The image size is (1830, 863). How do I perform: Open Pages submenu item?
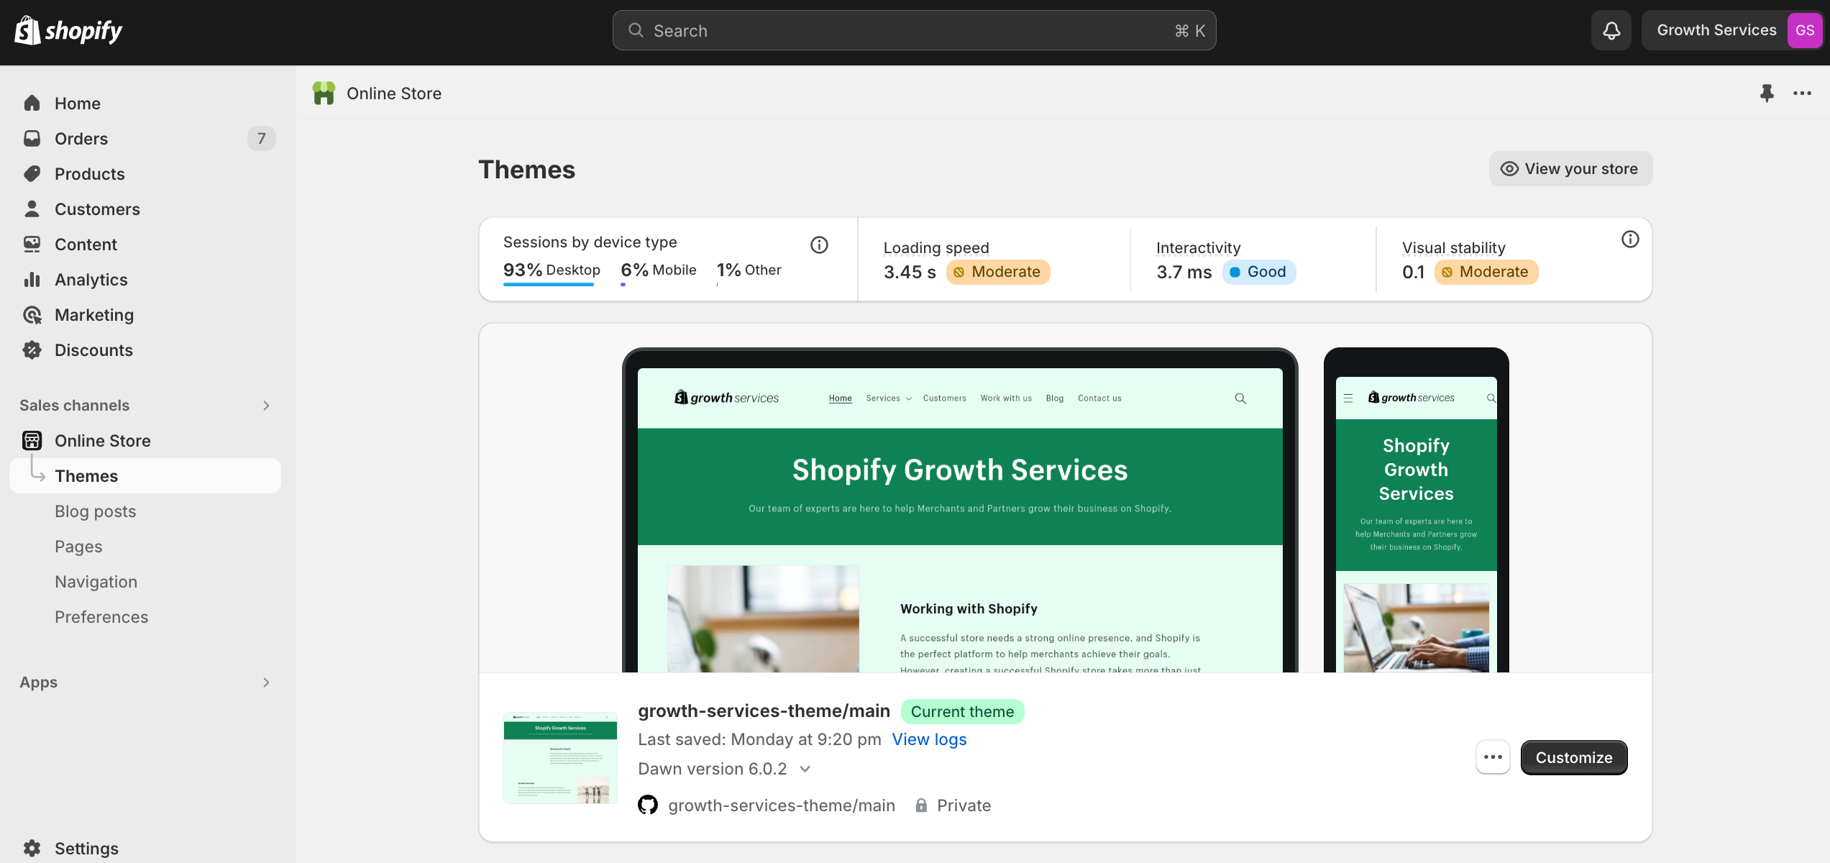coord(146,546)
